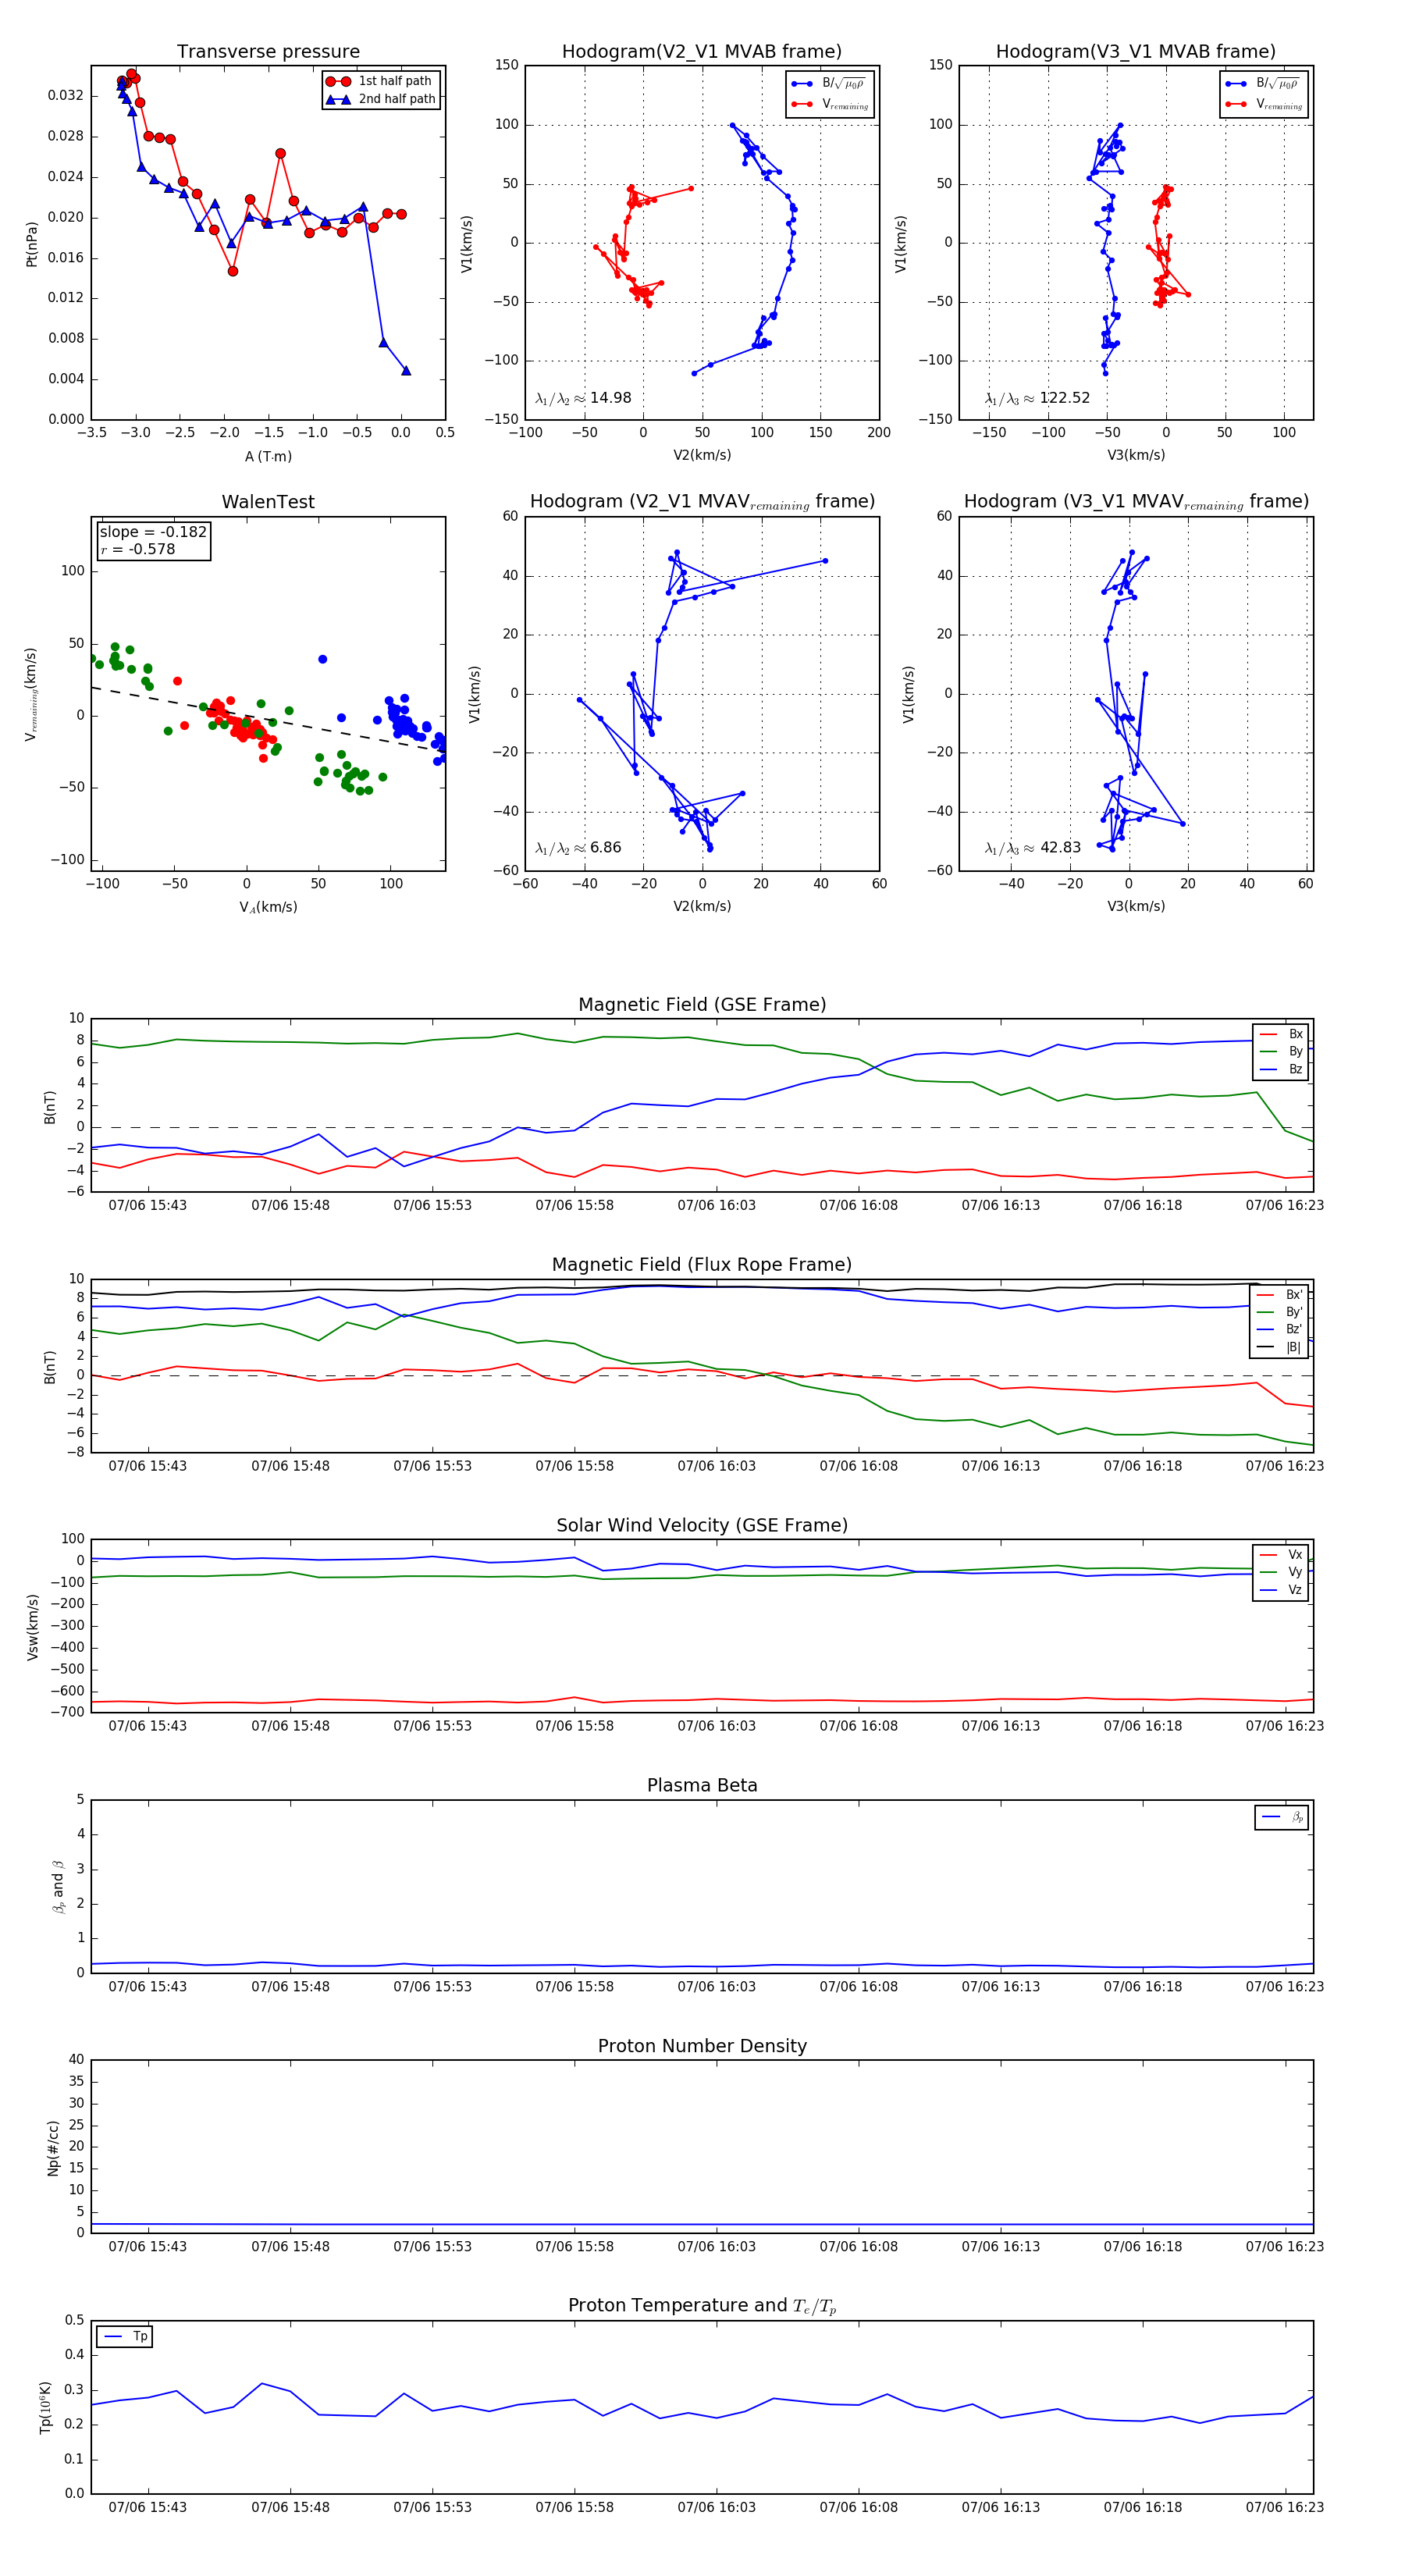Click the 'Vy' legend entry
The height and width of the screenshot is (2576, 1405).
click(x=1281, y=1573)
